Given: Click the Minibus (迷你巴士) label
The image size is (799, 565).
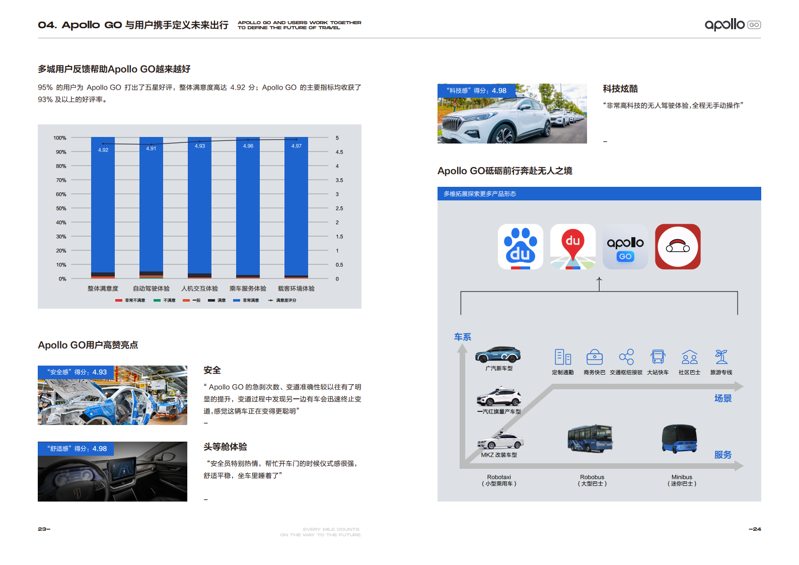Looking at the screenshot, I should coord(682,480).
